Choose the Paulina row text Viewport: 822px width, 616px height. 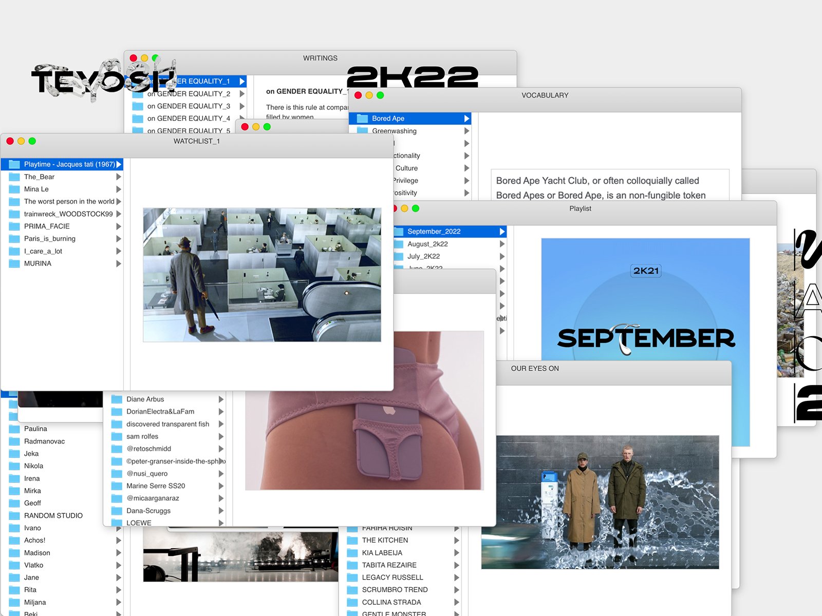pyautogui.click(x=35, y=429)
